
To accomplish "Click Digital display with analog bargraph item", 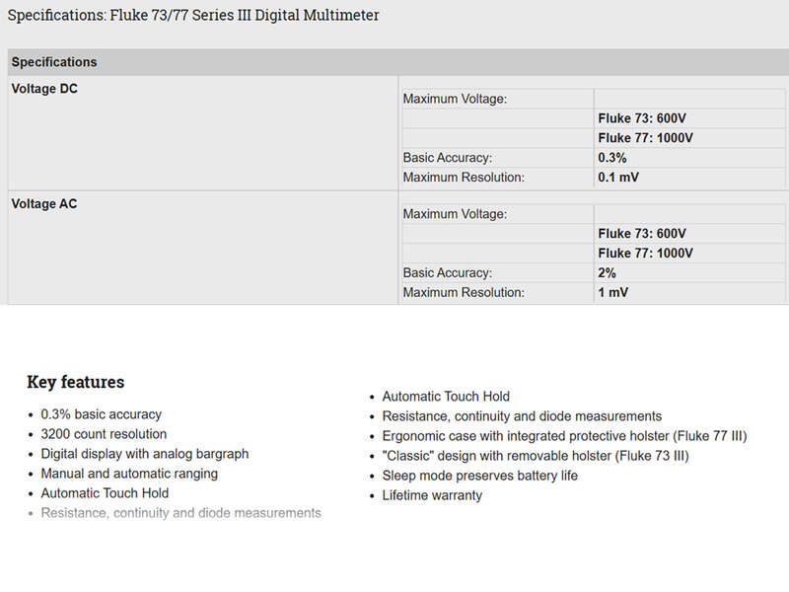I will (x=144, y=454).
